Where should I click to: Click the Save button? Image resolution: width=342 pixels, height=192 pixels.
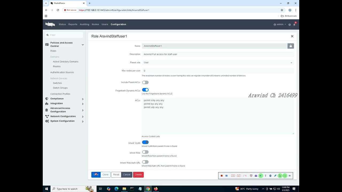[x=96, y=175]
